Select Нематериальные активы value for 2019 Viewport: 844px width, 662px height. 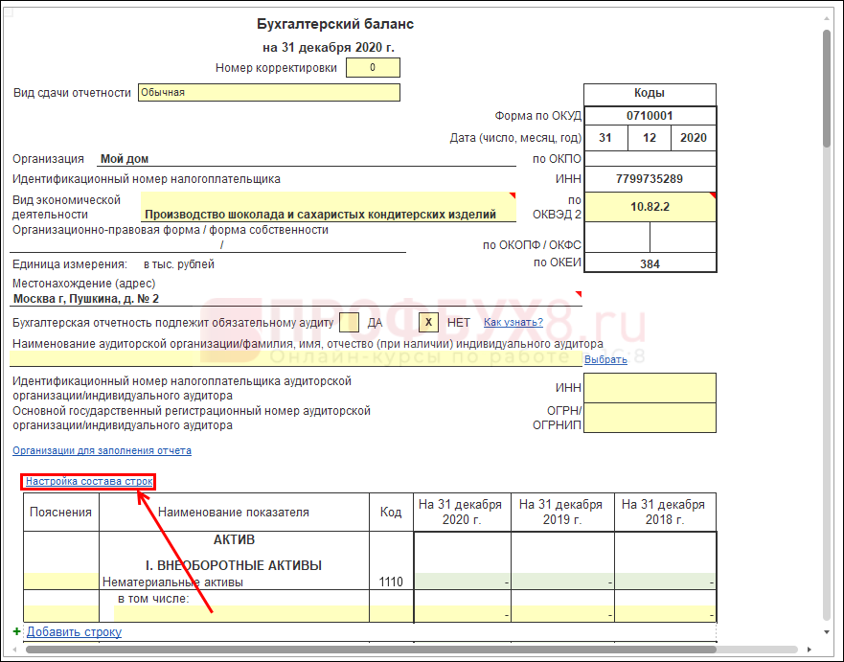(x=562, y=582)
